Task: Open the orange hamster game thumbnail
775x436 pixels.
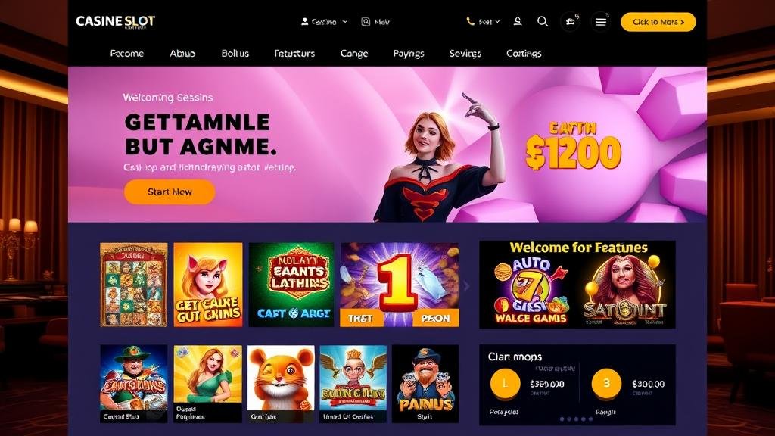Action: coord(281,384)
